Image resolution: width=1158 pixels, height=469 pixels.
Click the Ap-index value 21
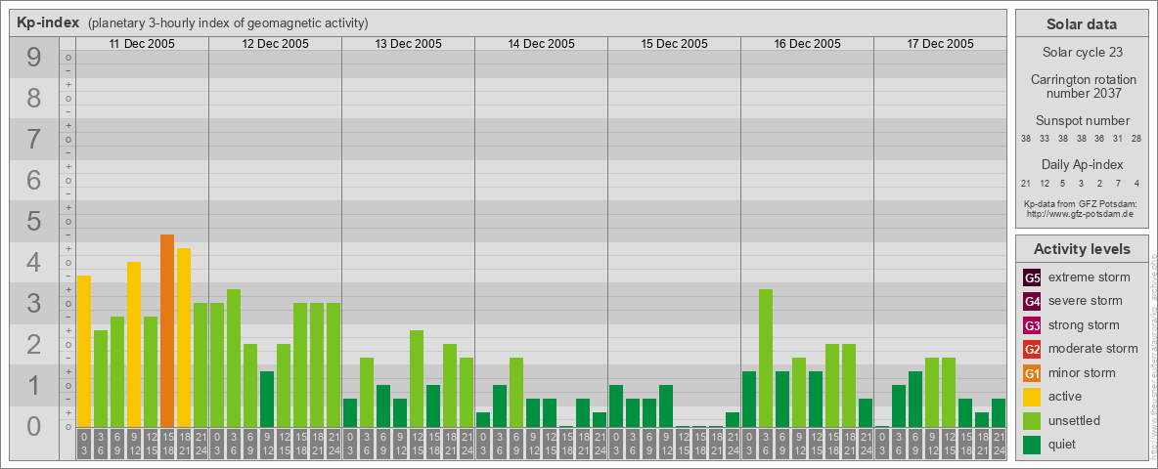1026,184
